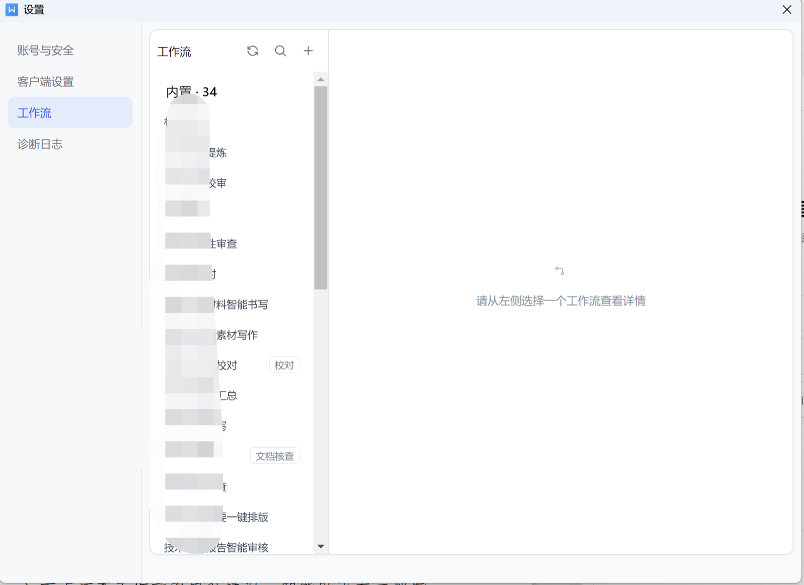Switch to 诊断日志 page

point(70,144)
